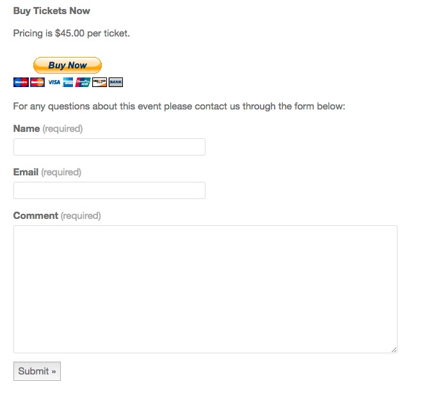Click into the Email input field
The image size is (427, 393).
click(x=109, y=191)
